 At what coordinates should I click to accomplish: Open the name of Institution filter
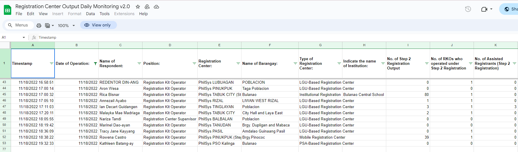[x=383, y=63]
